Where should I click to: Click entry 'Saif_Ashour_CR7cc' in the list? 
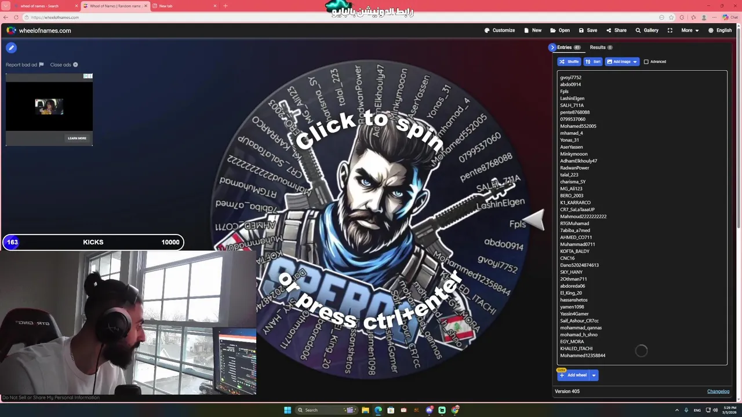pos(580,320)
